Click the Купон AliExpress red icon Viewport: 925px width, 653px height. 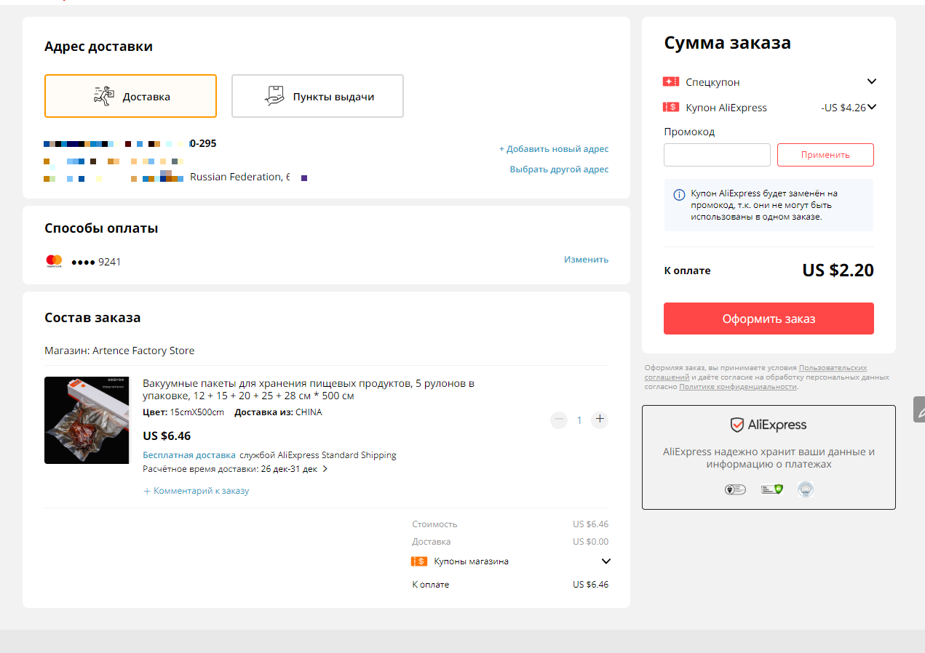point(671,108)
